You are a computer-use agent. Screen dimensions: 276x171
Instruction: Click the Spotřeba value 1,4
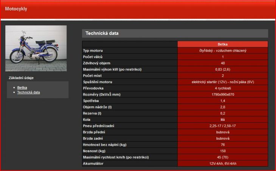click(x=223, y=101)
